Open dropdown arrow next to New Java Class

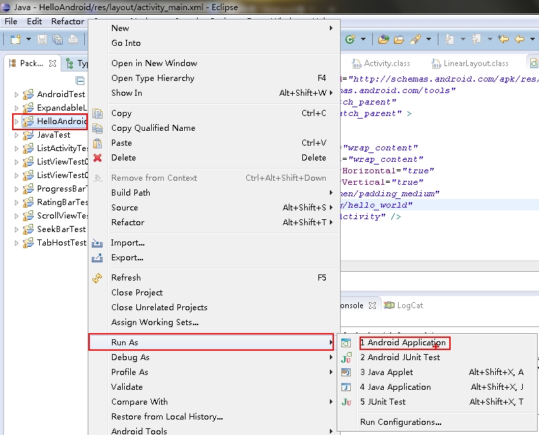362,40
